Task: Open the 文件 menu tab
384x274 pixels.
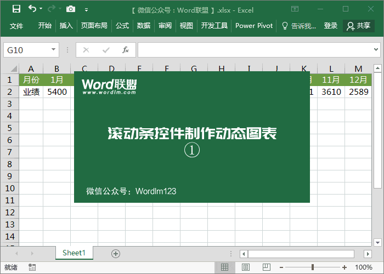Action: 16,26
